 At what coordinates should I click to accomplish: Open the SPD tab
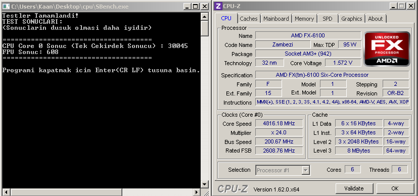328,19
